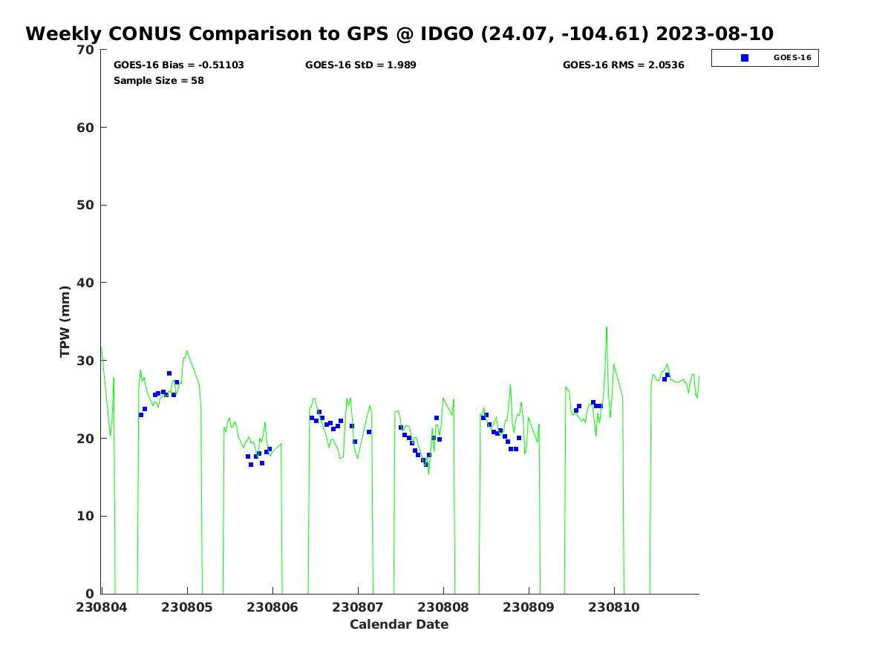
Task: Click the TPW (mm) y-axis label
Action: [65, 321]
